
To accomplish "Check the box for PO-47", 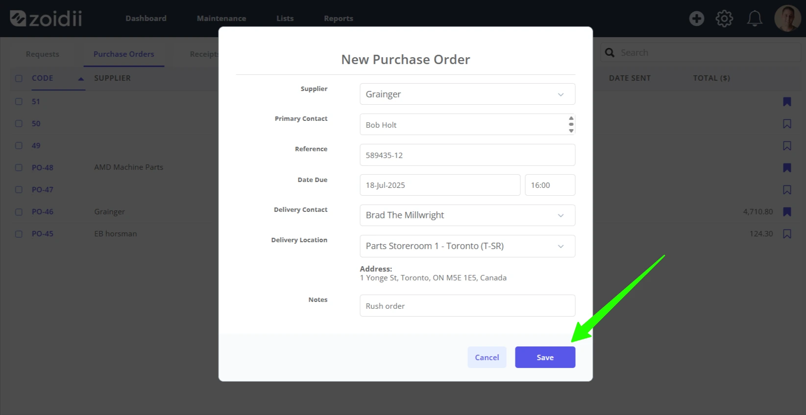I will tap(19, 190).
